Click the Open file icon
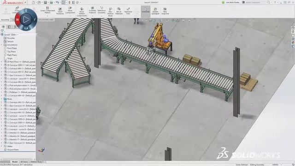 pyautogui.click(x=39, y=2)
